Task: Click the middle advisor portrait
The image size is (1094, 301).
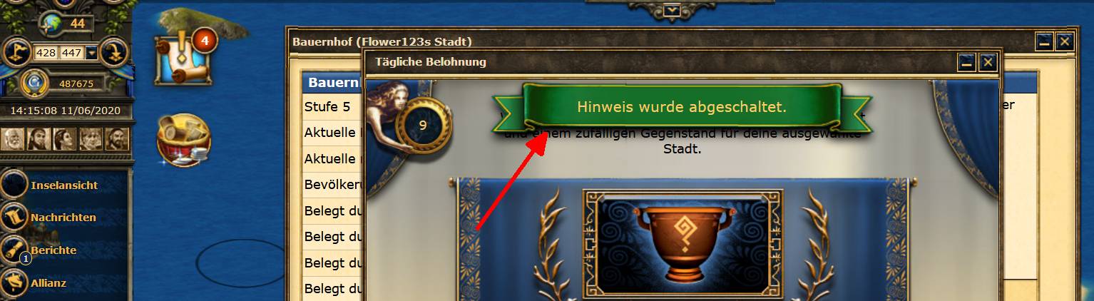Action: pos(65,139)
